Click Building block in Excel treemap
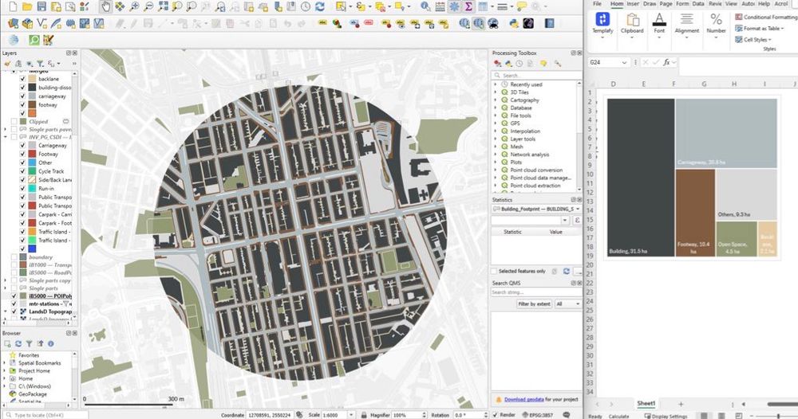The image size is (798, 419). (x=641, y=178)
